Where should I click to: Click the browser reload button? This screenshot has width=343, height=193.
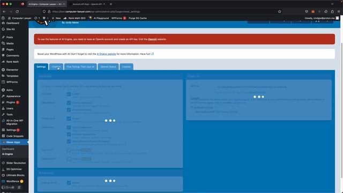tap(17, 12)
